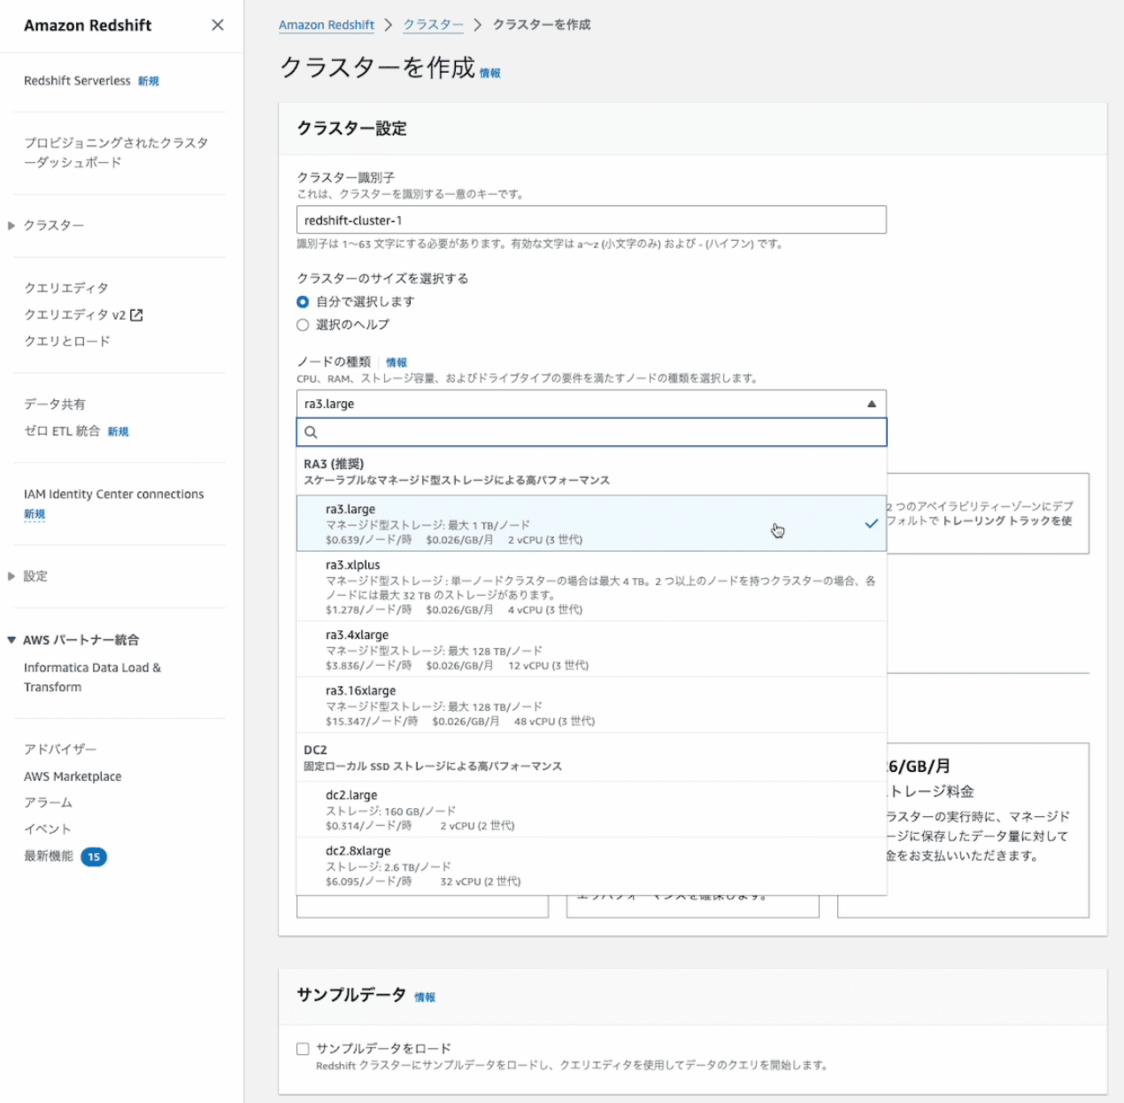Expand the クラスター sidebar section
This screenshot has width=1124, height=1103.
click(11, 225)
